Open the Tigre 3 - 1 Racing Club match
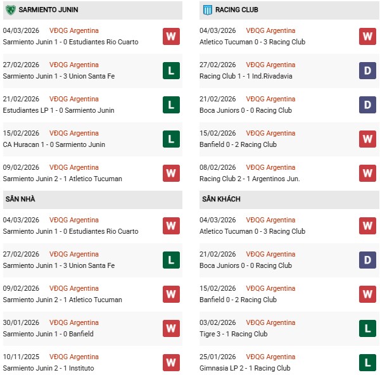The width and height of the screenshot is (380, 375). point(233,334)
